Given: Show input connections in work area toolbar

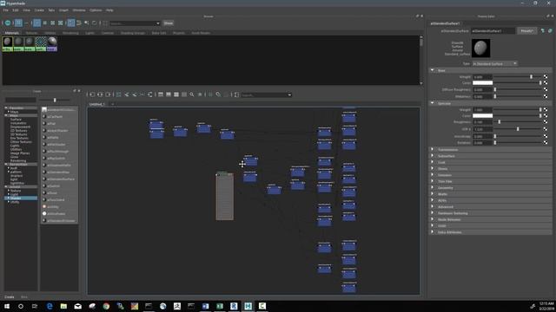Looking at the screenshot, I should (92, 94).
